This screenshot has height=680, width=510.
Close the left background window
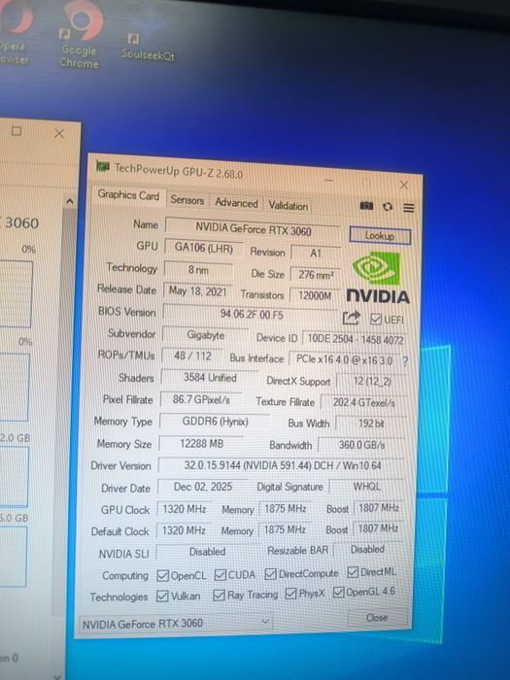(x=59, y=133)
